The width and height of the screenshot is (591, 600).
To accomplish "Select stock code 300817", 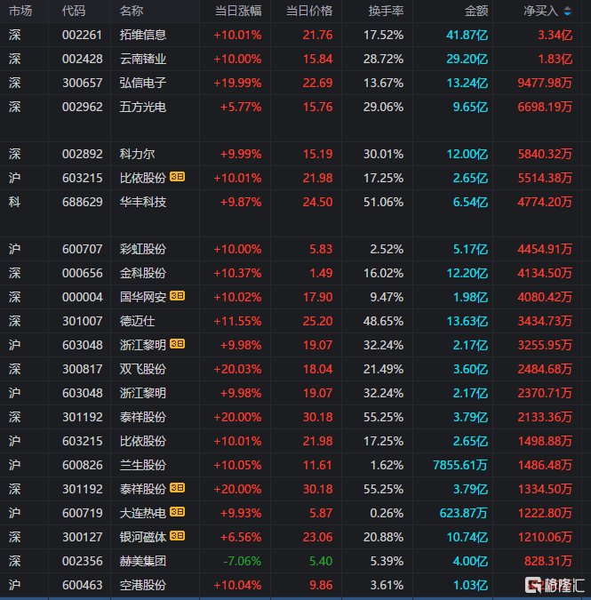I will (83, 369).
